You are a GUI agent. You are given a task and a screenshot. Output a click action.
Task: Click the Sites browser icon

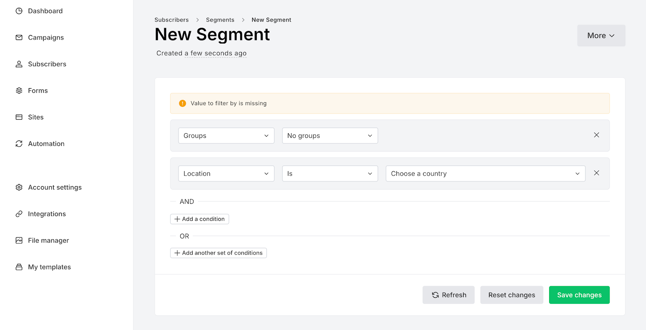pyautogui.click(x=19, y=117)
